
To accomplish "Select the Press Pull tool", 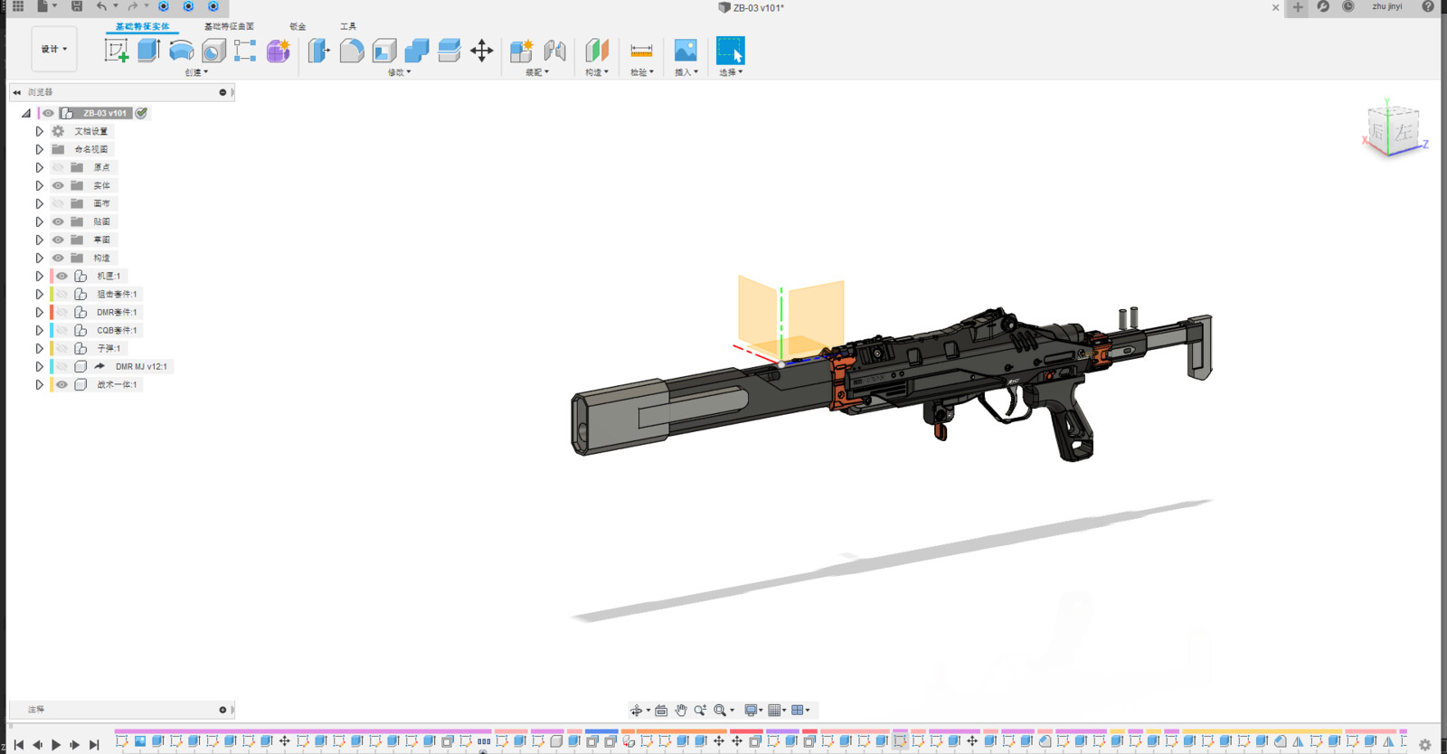I will click(x=318, y=51).
